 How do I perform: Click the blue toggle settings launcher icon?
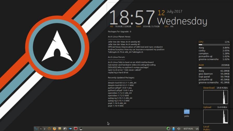(70, 129)
